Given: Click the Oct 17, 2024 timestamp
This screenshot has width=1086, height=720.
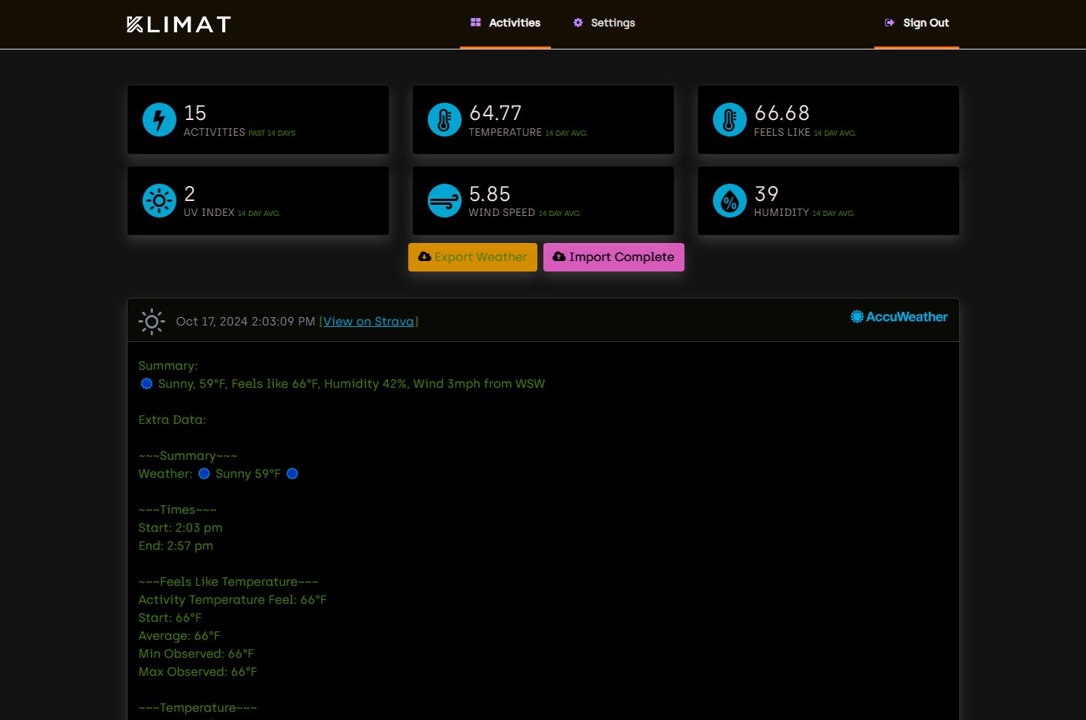Looking at the screenshot, I should [245, 321].
